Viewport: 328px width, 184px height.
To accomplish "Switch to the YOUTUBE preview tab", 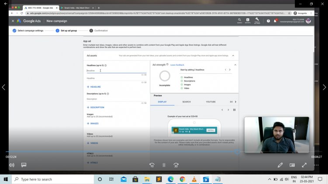I will 211,102.
